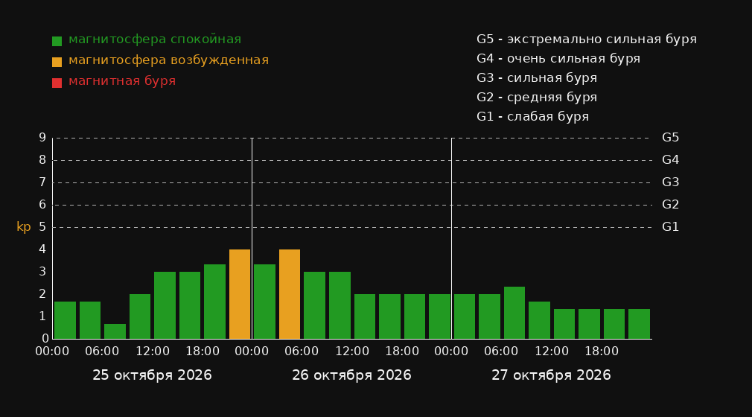The image size is (752, 417).
Task: Click the first green bar on 25 October
Action: click(x=66, y=320)
